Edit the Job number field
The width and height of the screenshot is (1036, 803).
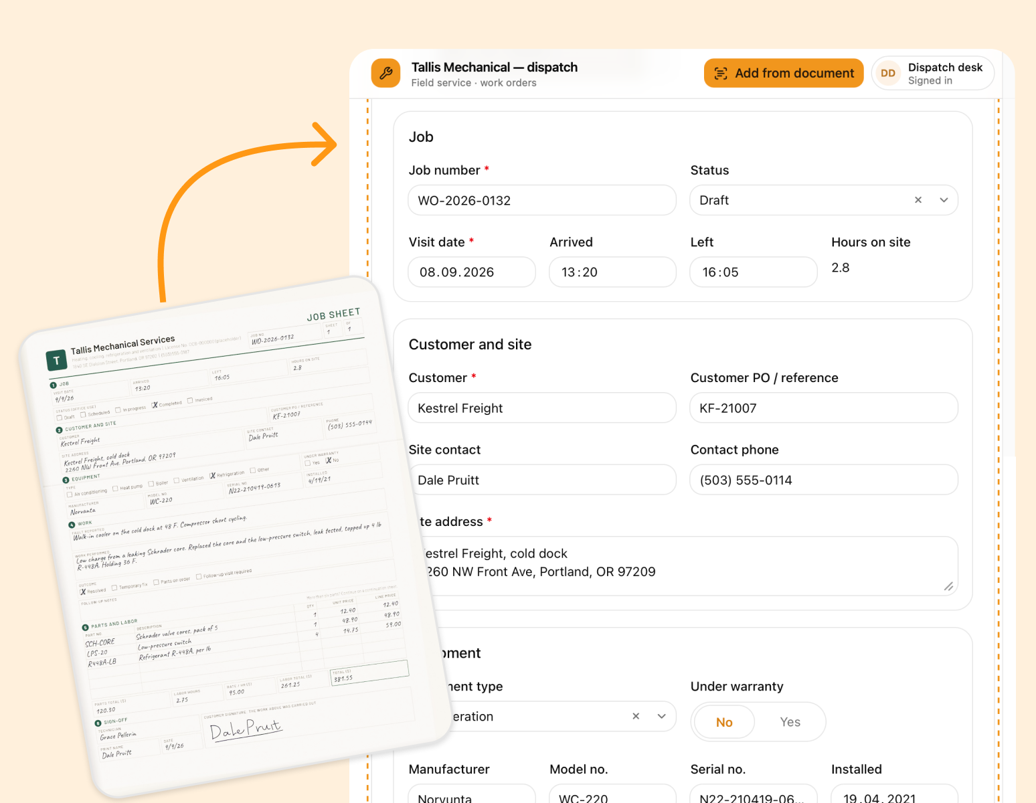pyautogui.click(x=542, y=200)
